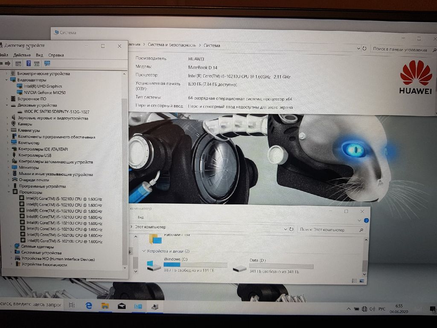Screen dimensions: 437x328
Task: Select Мыши и иные указывающие устройства row
Action: (x=56, y=174)
